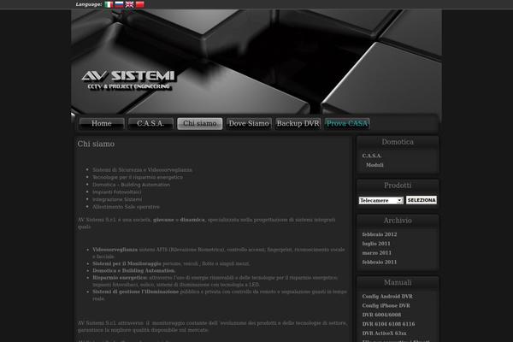513x342 pixels.
Task: Click the SELEZIONA button
Action: point(422,200)
